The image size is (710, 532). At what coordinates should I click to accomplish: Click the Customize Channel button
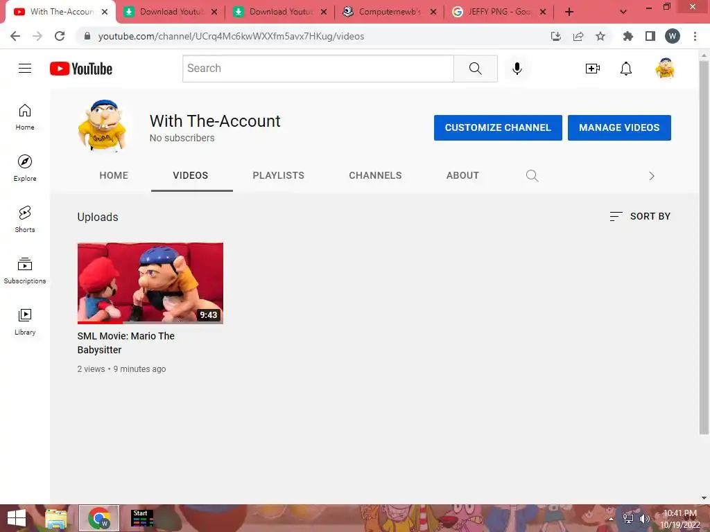[x=498, y=127]
